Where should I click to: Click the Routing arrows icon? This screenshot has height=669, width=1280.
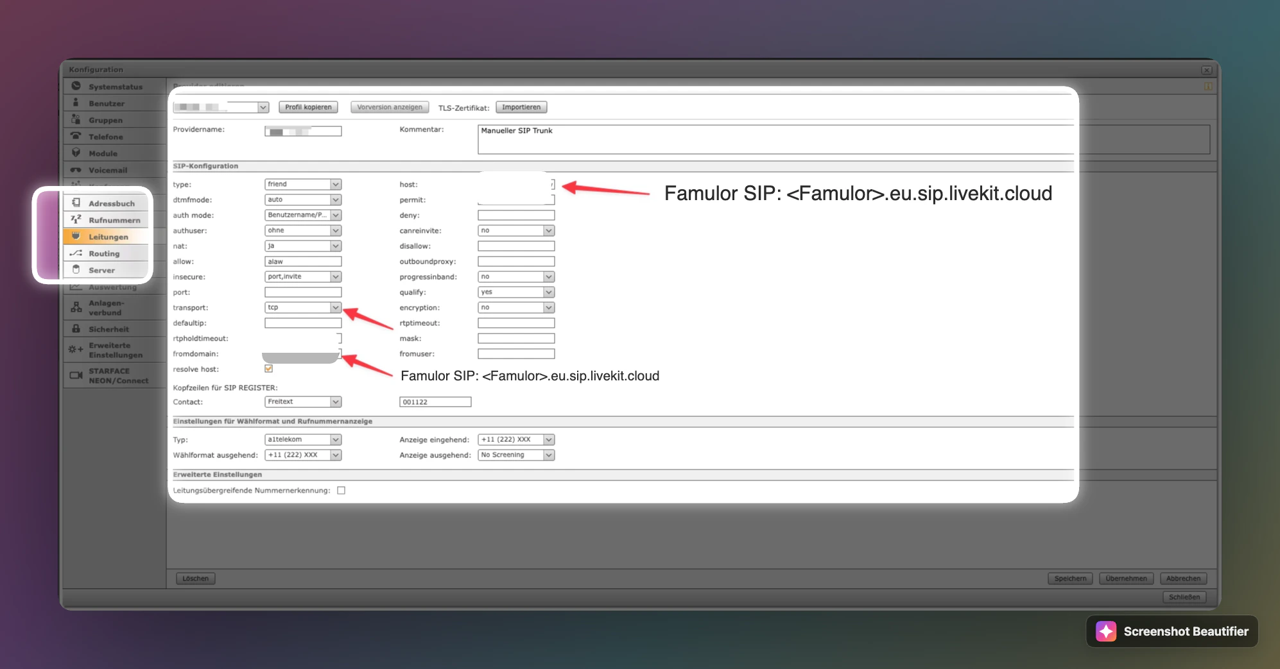point(76,253)
